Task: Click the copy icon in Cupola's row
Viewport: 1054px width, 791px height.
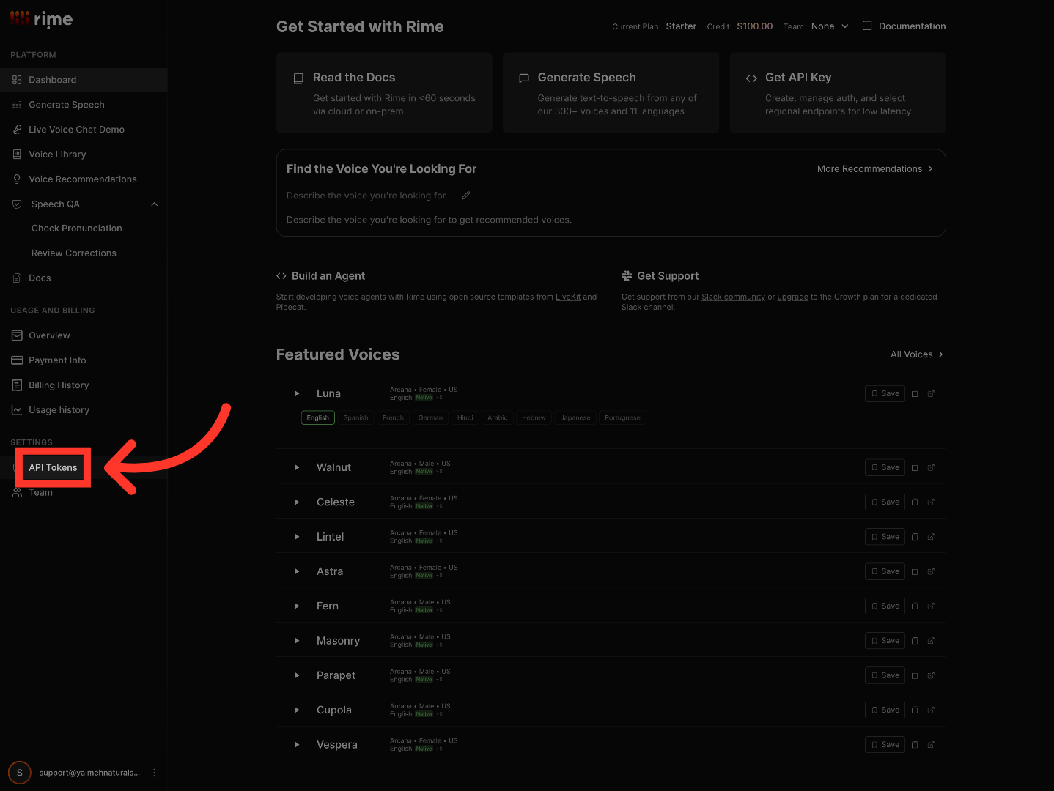Action: (x=915, y=710)
